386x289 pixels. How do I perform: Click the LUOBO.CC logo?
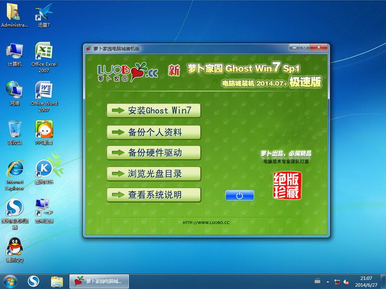[128, 72]
